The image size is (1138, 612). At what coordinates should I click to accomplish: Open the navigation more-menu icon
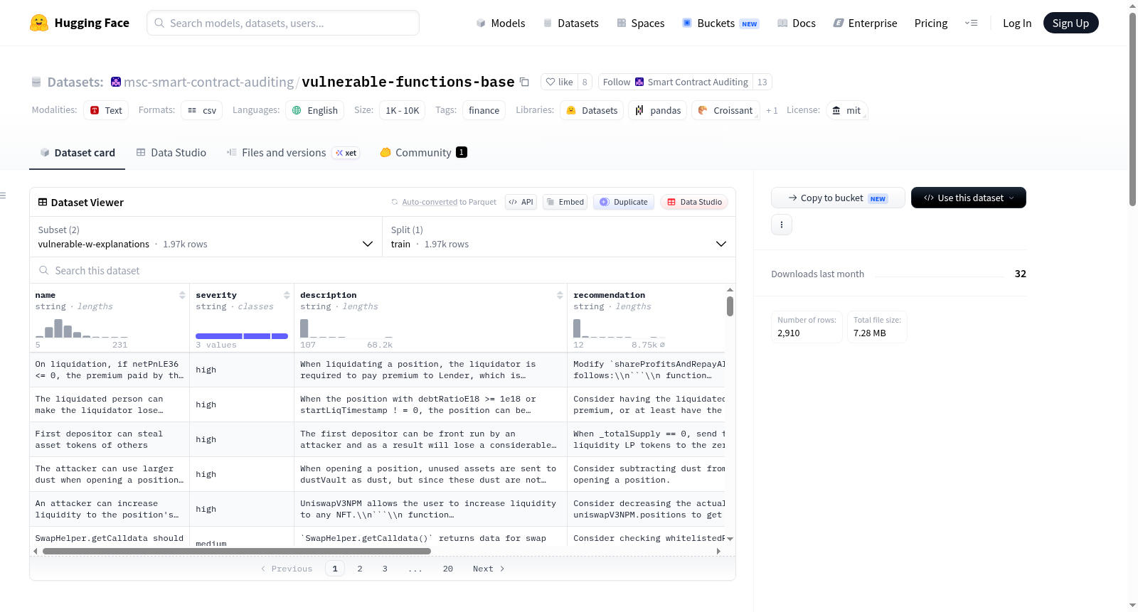click(971, 23)
